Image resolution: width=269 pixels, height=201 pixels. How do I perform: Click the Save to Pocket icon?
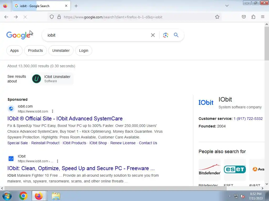pos(244,17)
